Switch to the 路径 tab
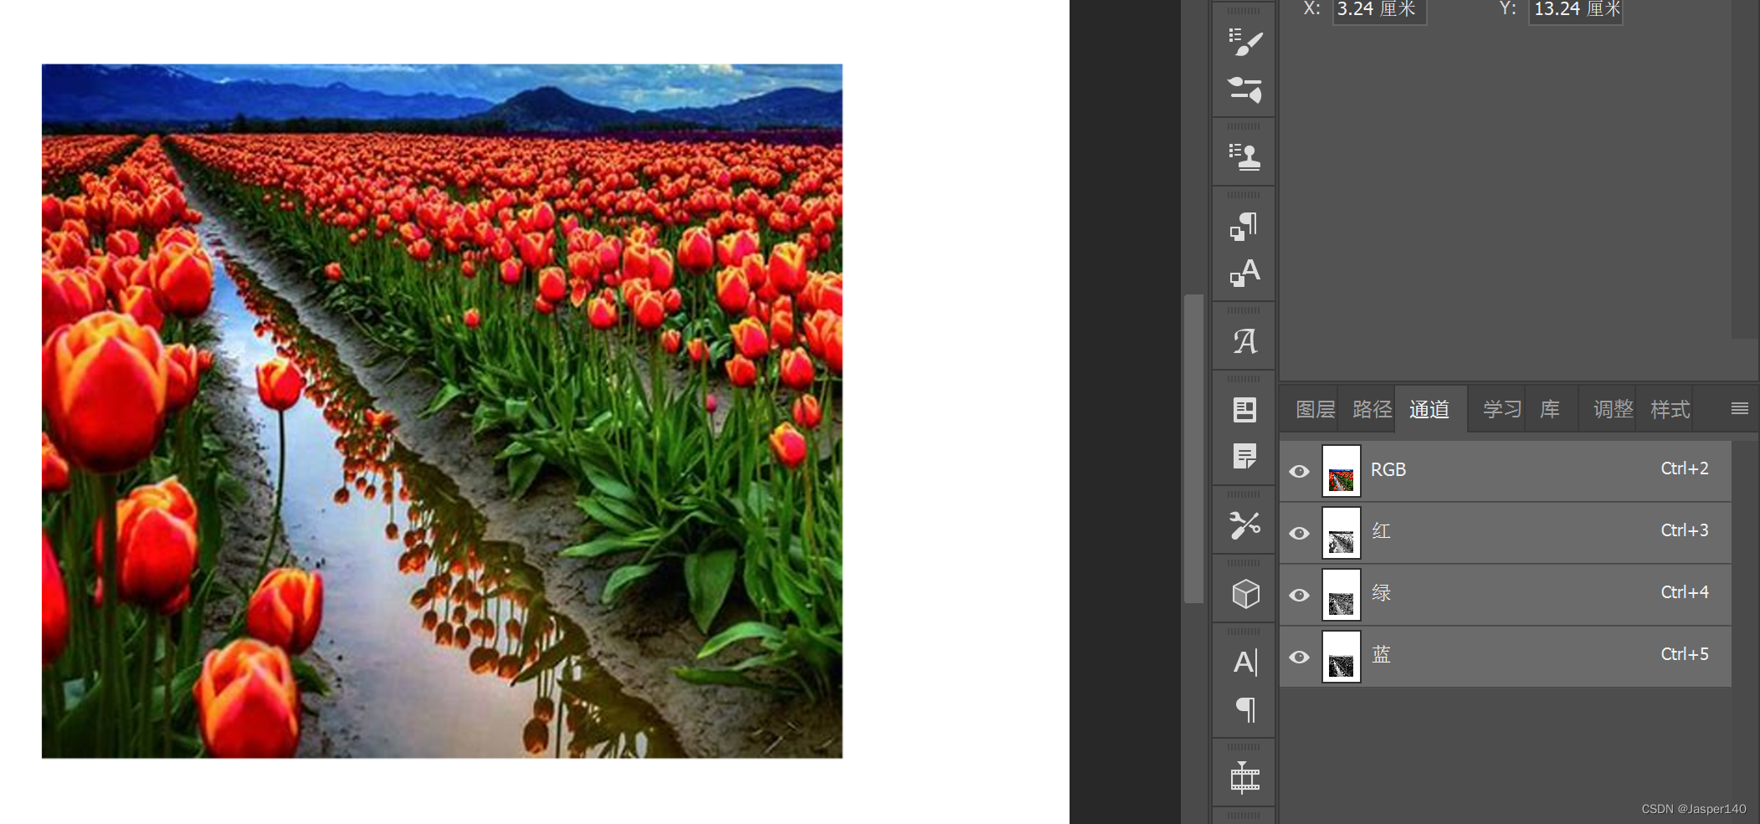Screen dimensions: 1760x824 pyautogui.click(x=1372, y=409)
